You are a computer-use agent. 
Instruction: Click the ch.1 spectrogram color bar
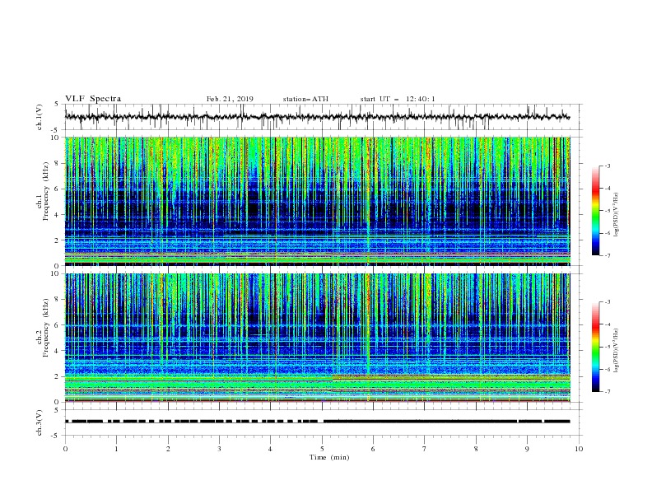click(596, 211)
